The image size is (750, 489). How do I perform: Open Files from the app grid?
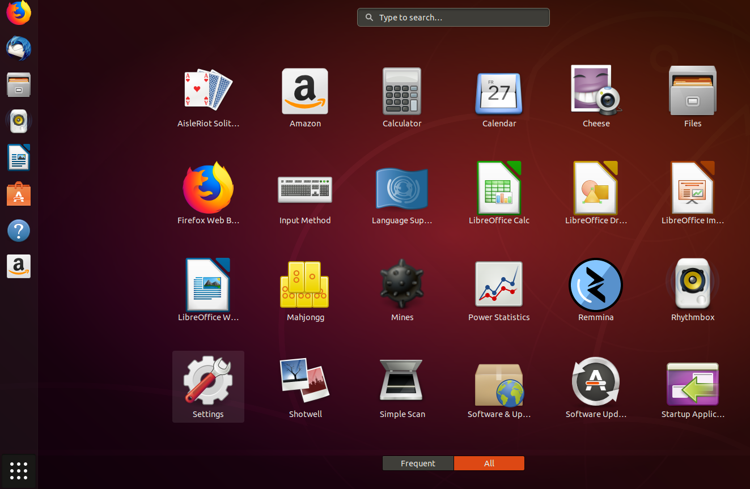click(693, 96)
